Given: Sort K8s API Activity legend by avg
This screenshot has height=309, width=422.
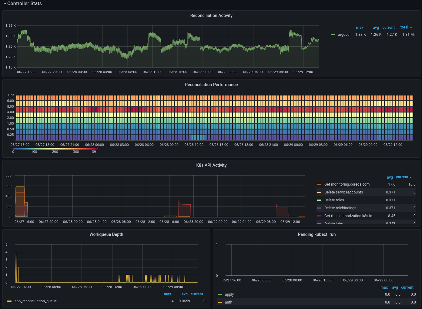Looking at the screenshot, I should 390,177.
